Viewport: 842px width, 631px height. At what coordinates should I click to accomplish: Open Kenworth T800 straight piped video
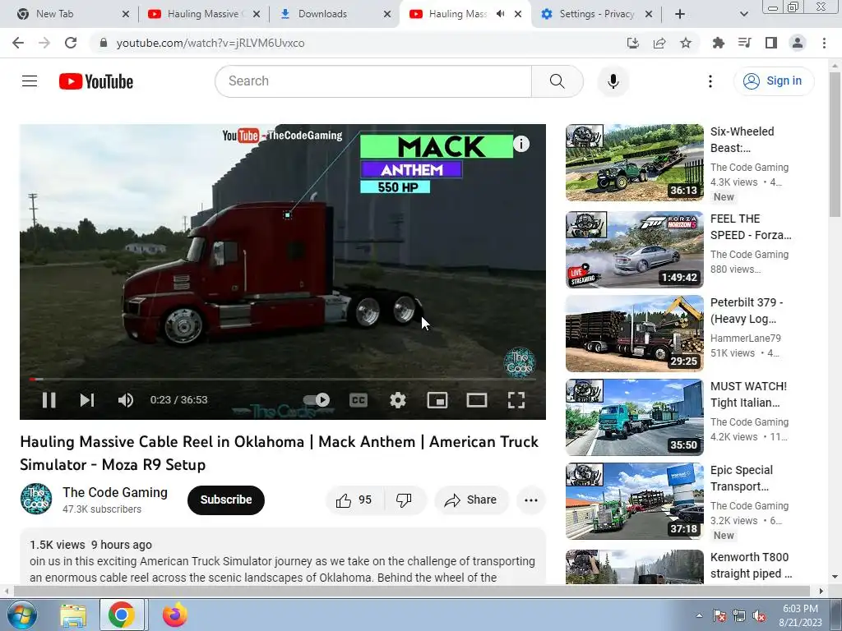751,565
